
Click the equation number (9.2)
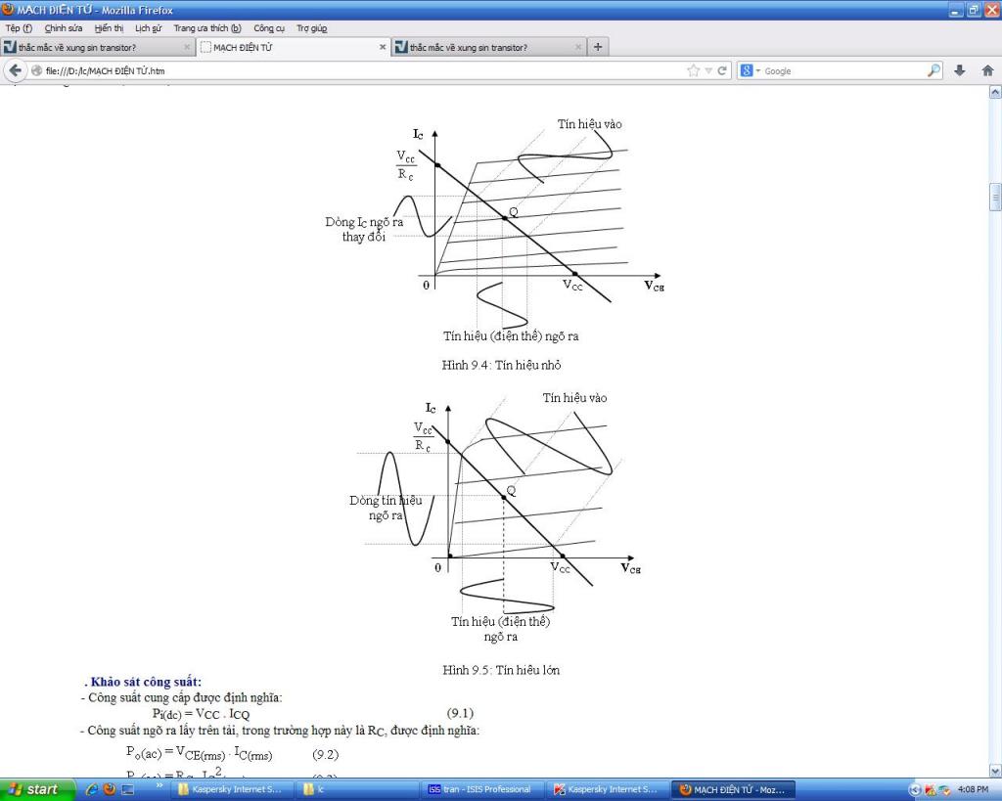325,754
